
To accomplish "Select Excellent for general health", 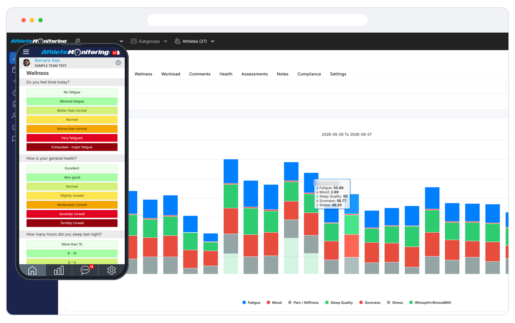I will pyautogui.click(x=72, y=168).
